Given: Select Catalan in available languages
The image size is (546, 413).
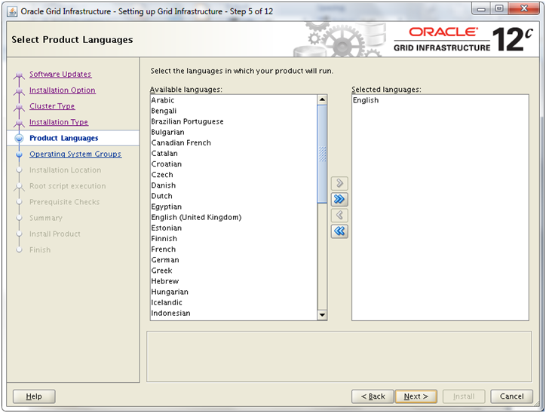Looking at the screenshot, I should [234, 154].
